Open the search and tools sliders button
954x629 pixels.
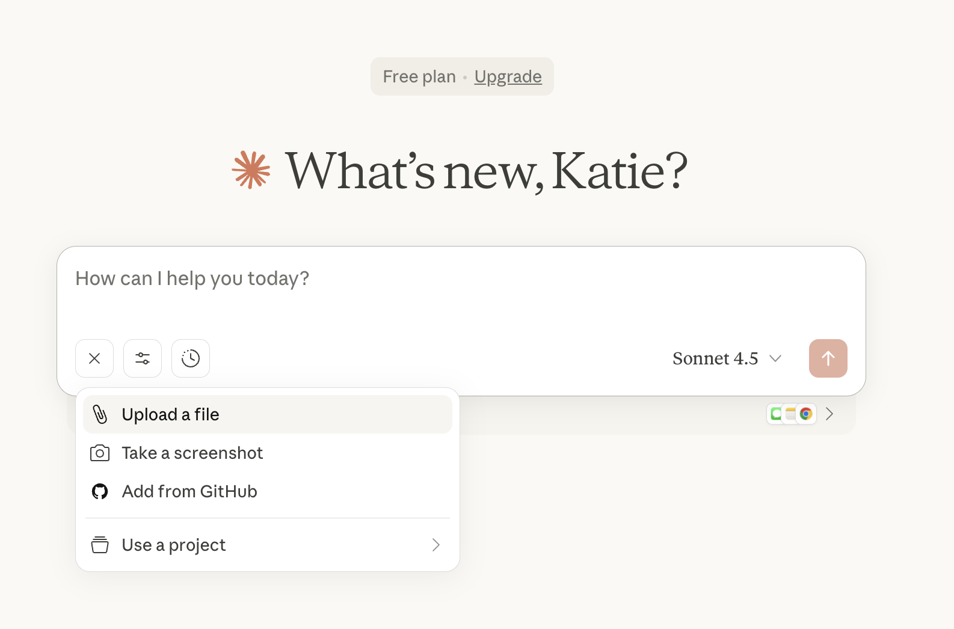[143, 358]
